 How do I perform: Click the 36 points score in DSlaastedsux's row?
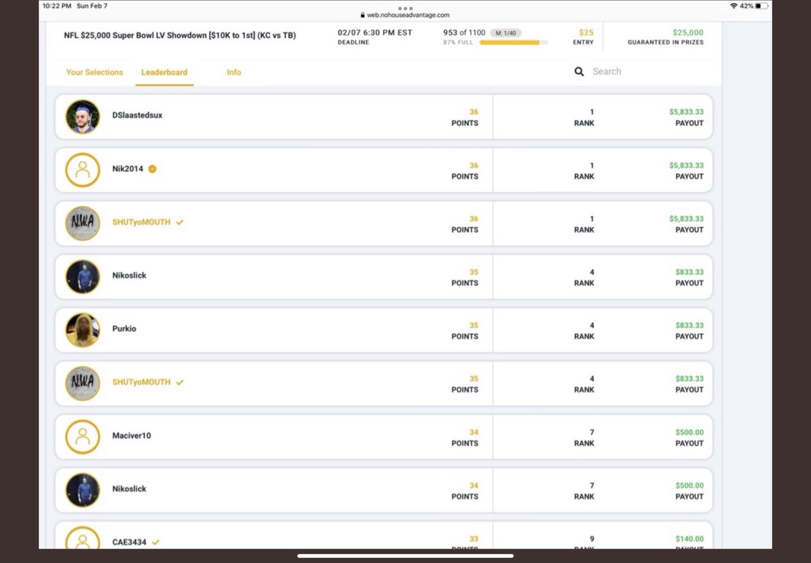474,112
